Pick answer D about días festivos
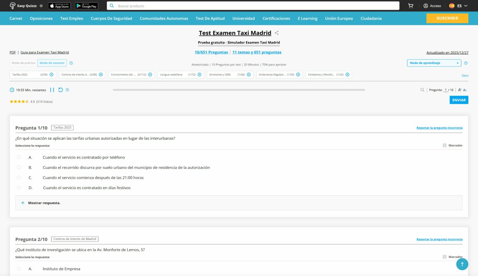478x276 pixels. coord(19,188)
